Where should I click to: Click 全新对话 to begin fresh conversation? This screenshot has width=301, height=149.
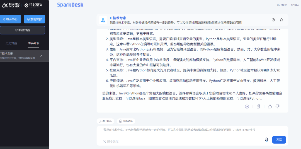pos(126,121)
